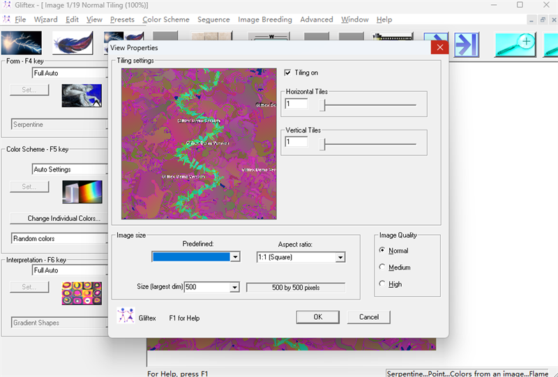This screenshot has width=558, height=377.
Task: Open the Window menu
Action: (355, 20)
